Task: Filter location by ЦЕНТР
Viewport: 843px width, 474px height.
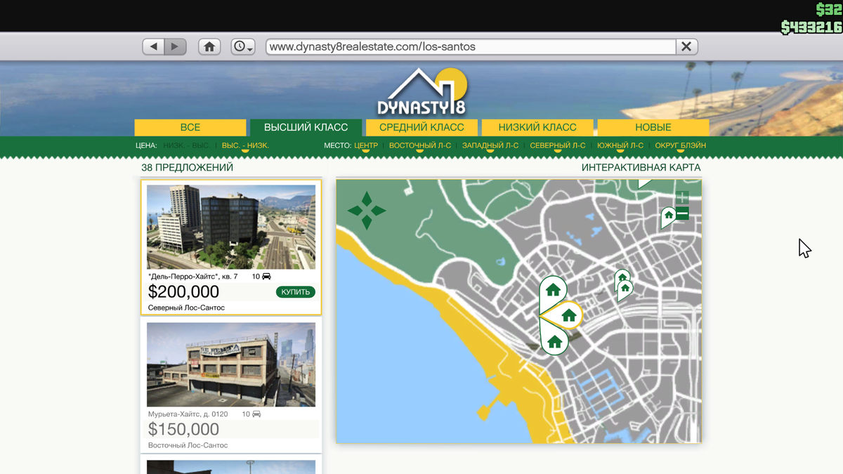Action: point(366,145)
